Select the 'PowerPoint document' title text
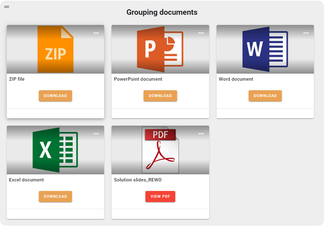 click(138, 79)
